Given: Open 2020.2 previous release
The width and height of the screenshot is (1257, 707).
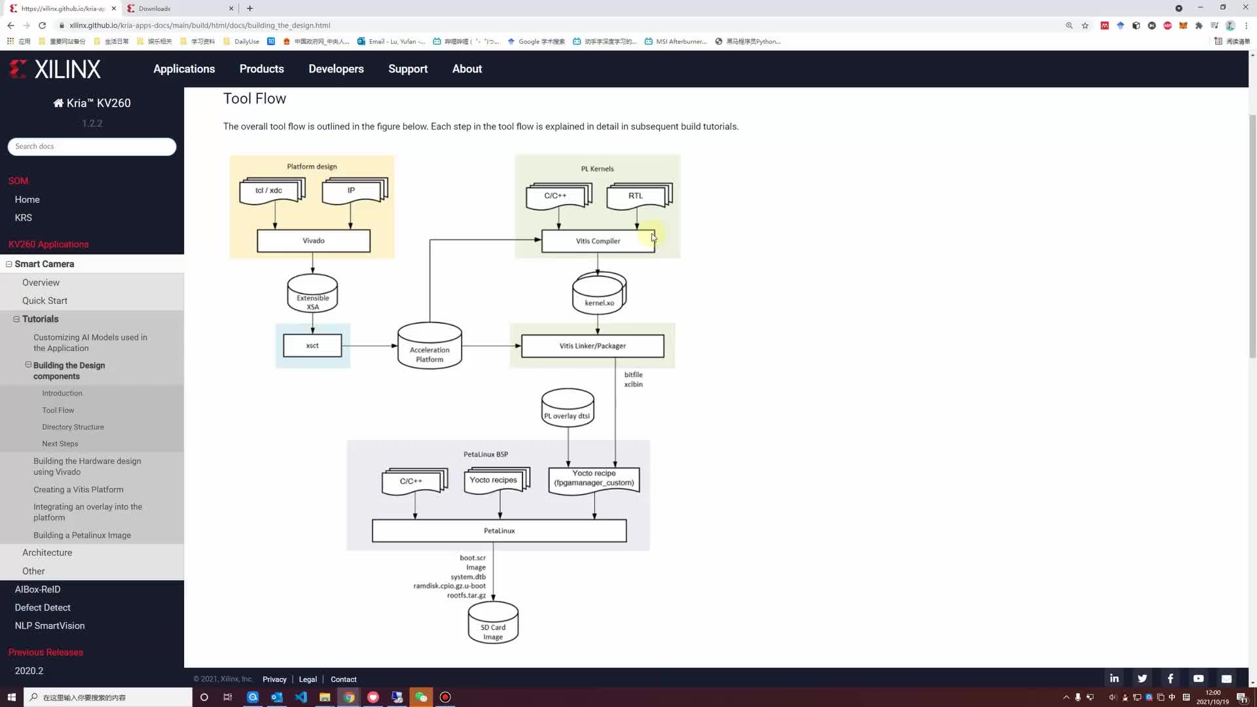Looking at the screenshot, I should coord(29,671).
